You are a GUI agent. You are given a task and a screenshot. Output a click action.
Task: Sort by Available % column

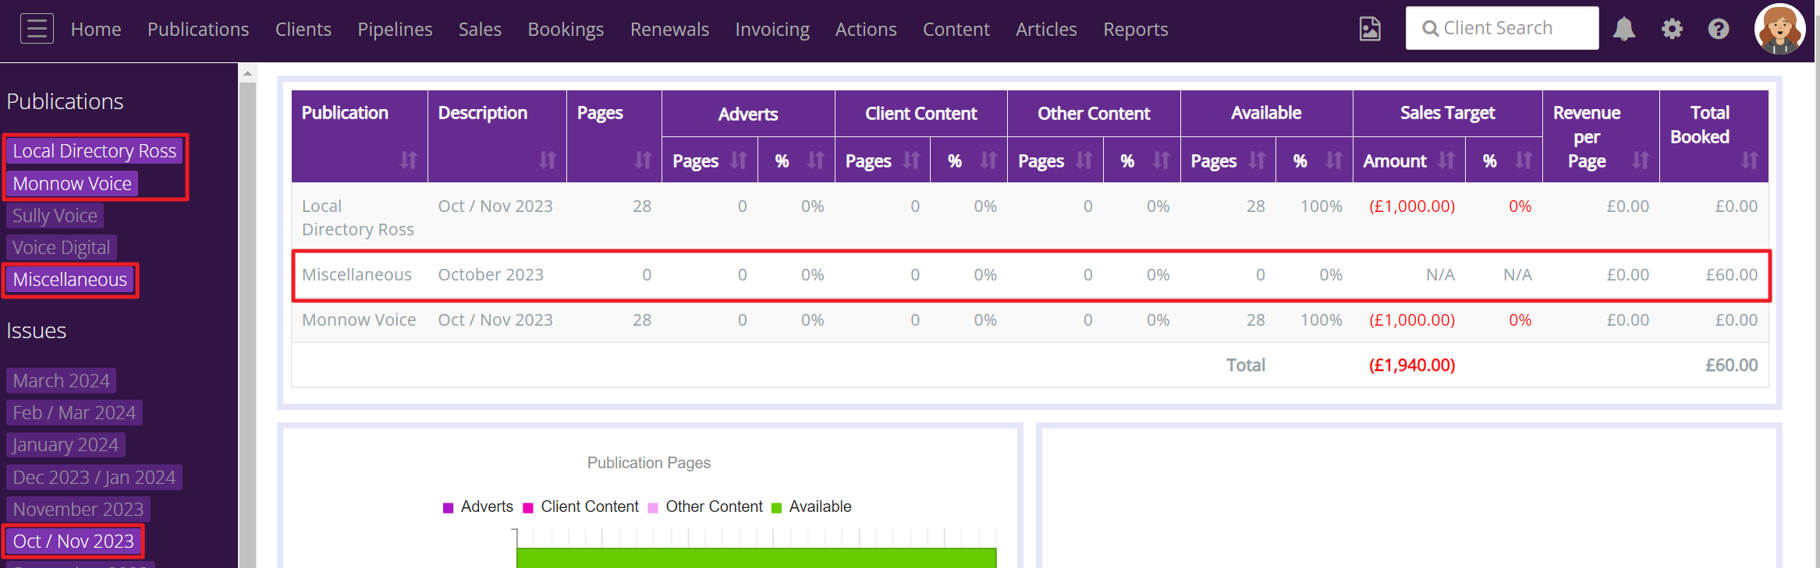(x=1334, y=161)
